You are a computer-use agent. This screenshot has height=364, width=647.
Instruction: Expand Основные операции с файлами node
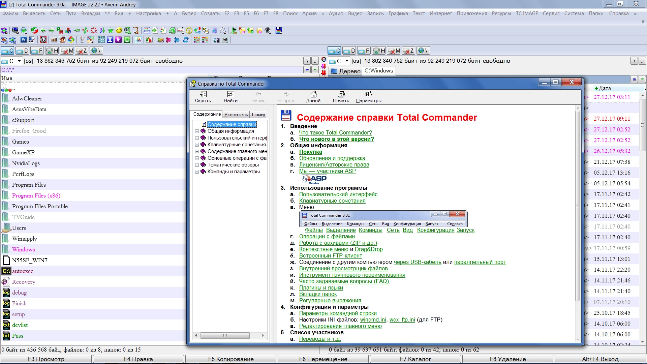point(197,158)
